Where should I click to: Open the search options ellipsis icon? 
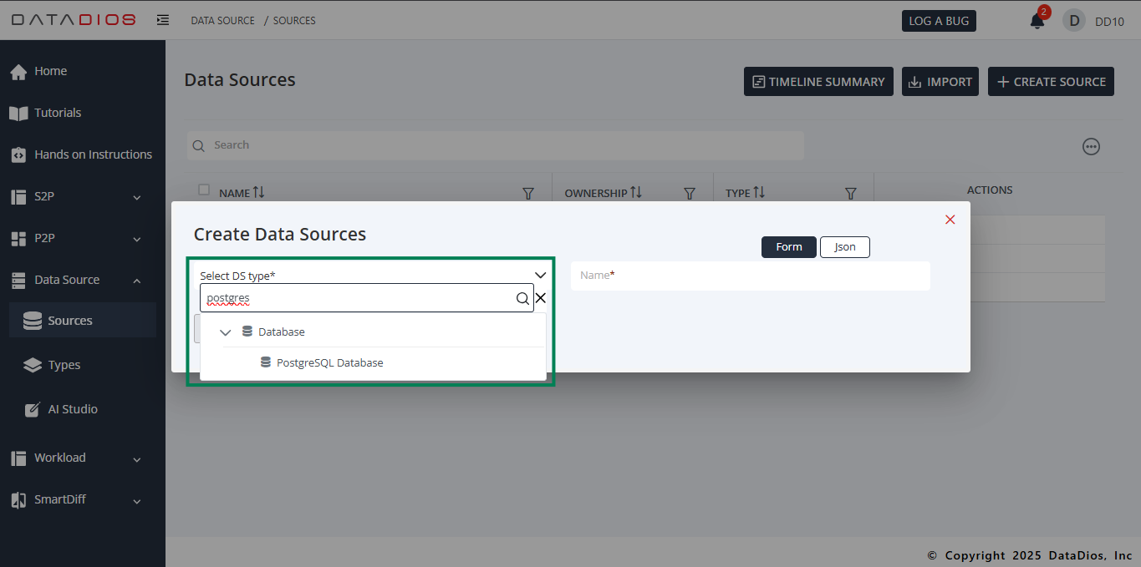click(x=1091, y=146)
